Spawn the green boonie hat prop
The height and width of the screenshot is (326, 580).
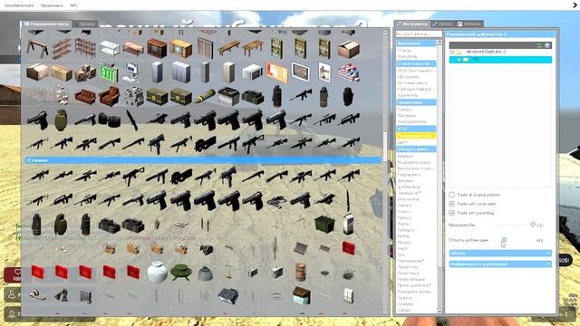tap(181, 273)
